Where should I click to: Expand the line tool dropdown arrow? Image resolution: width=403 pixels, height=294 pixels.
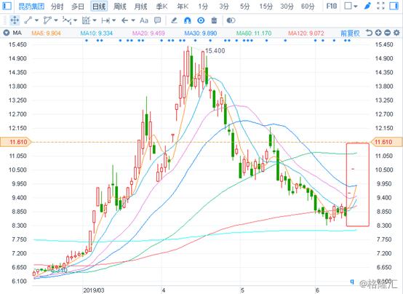point(36,20)
